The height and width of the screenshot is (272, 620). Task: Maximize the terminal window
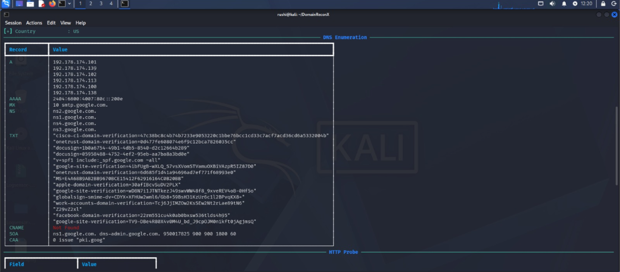(606, 15)
